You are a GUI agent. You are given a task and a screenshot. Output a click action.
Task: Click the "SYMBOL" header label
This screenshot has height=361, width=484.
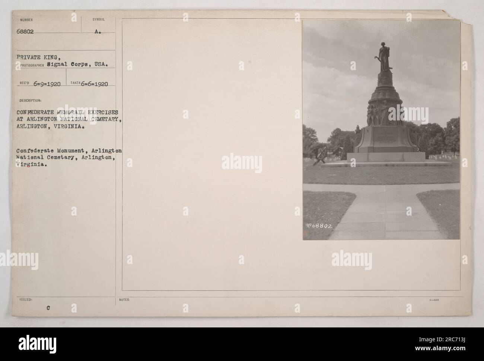pos(99,19)
